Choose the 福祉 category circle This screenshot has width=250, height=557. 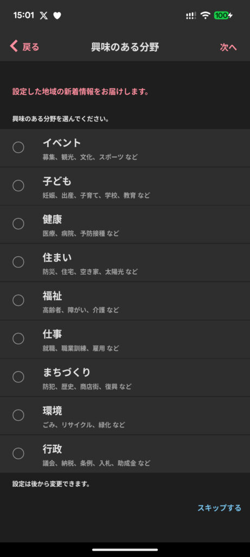18,300
